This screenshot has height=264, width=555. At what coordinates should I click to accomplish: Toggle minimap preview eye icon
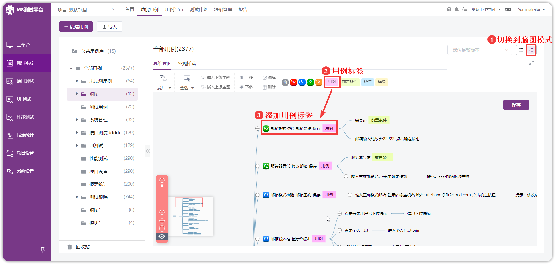coord(162,236)
